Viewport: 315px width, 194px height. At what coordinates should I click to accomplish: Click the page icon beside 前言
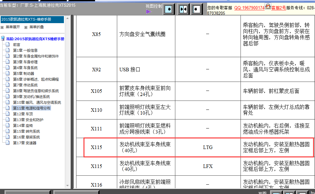tap(8, 44)
